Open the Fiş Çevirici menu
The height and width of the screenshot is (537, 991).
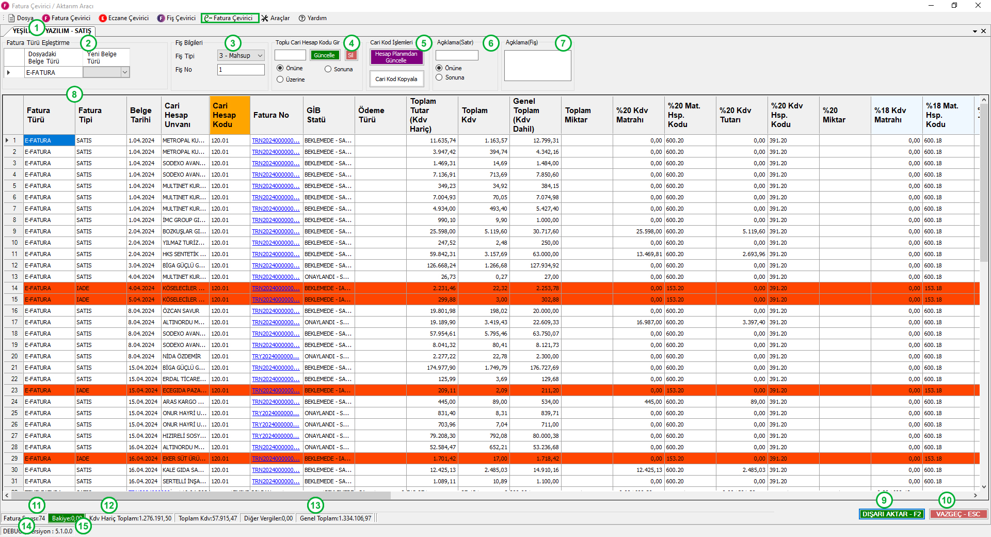tap(177, 18)
